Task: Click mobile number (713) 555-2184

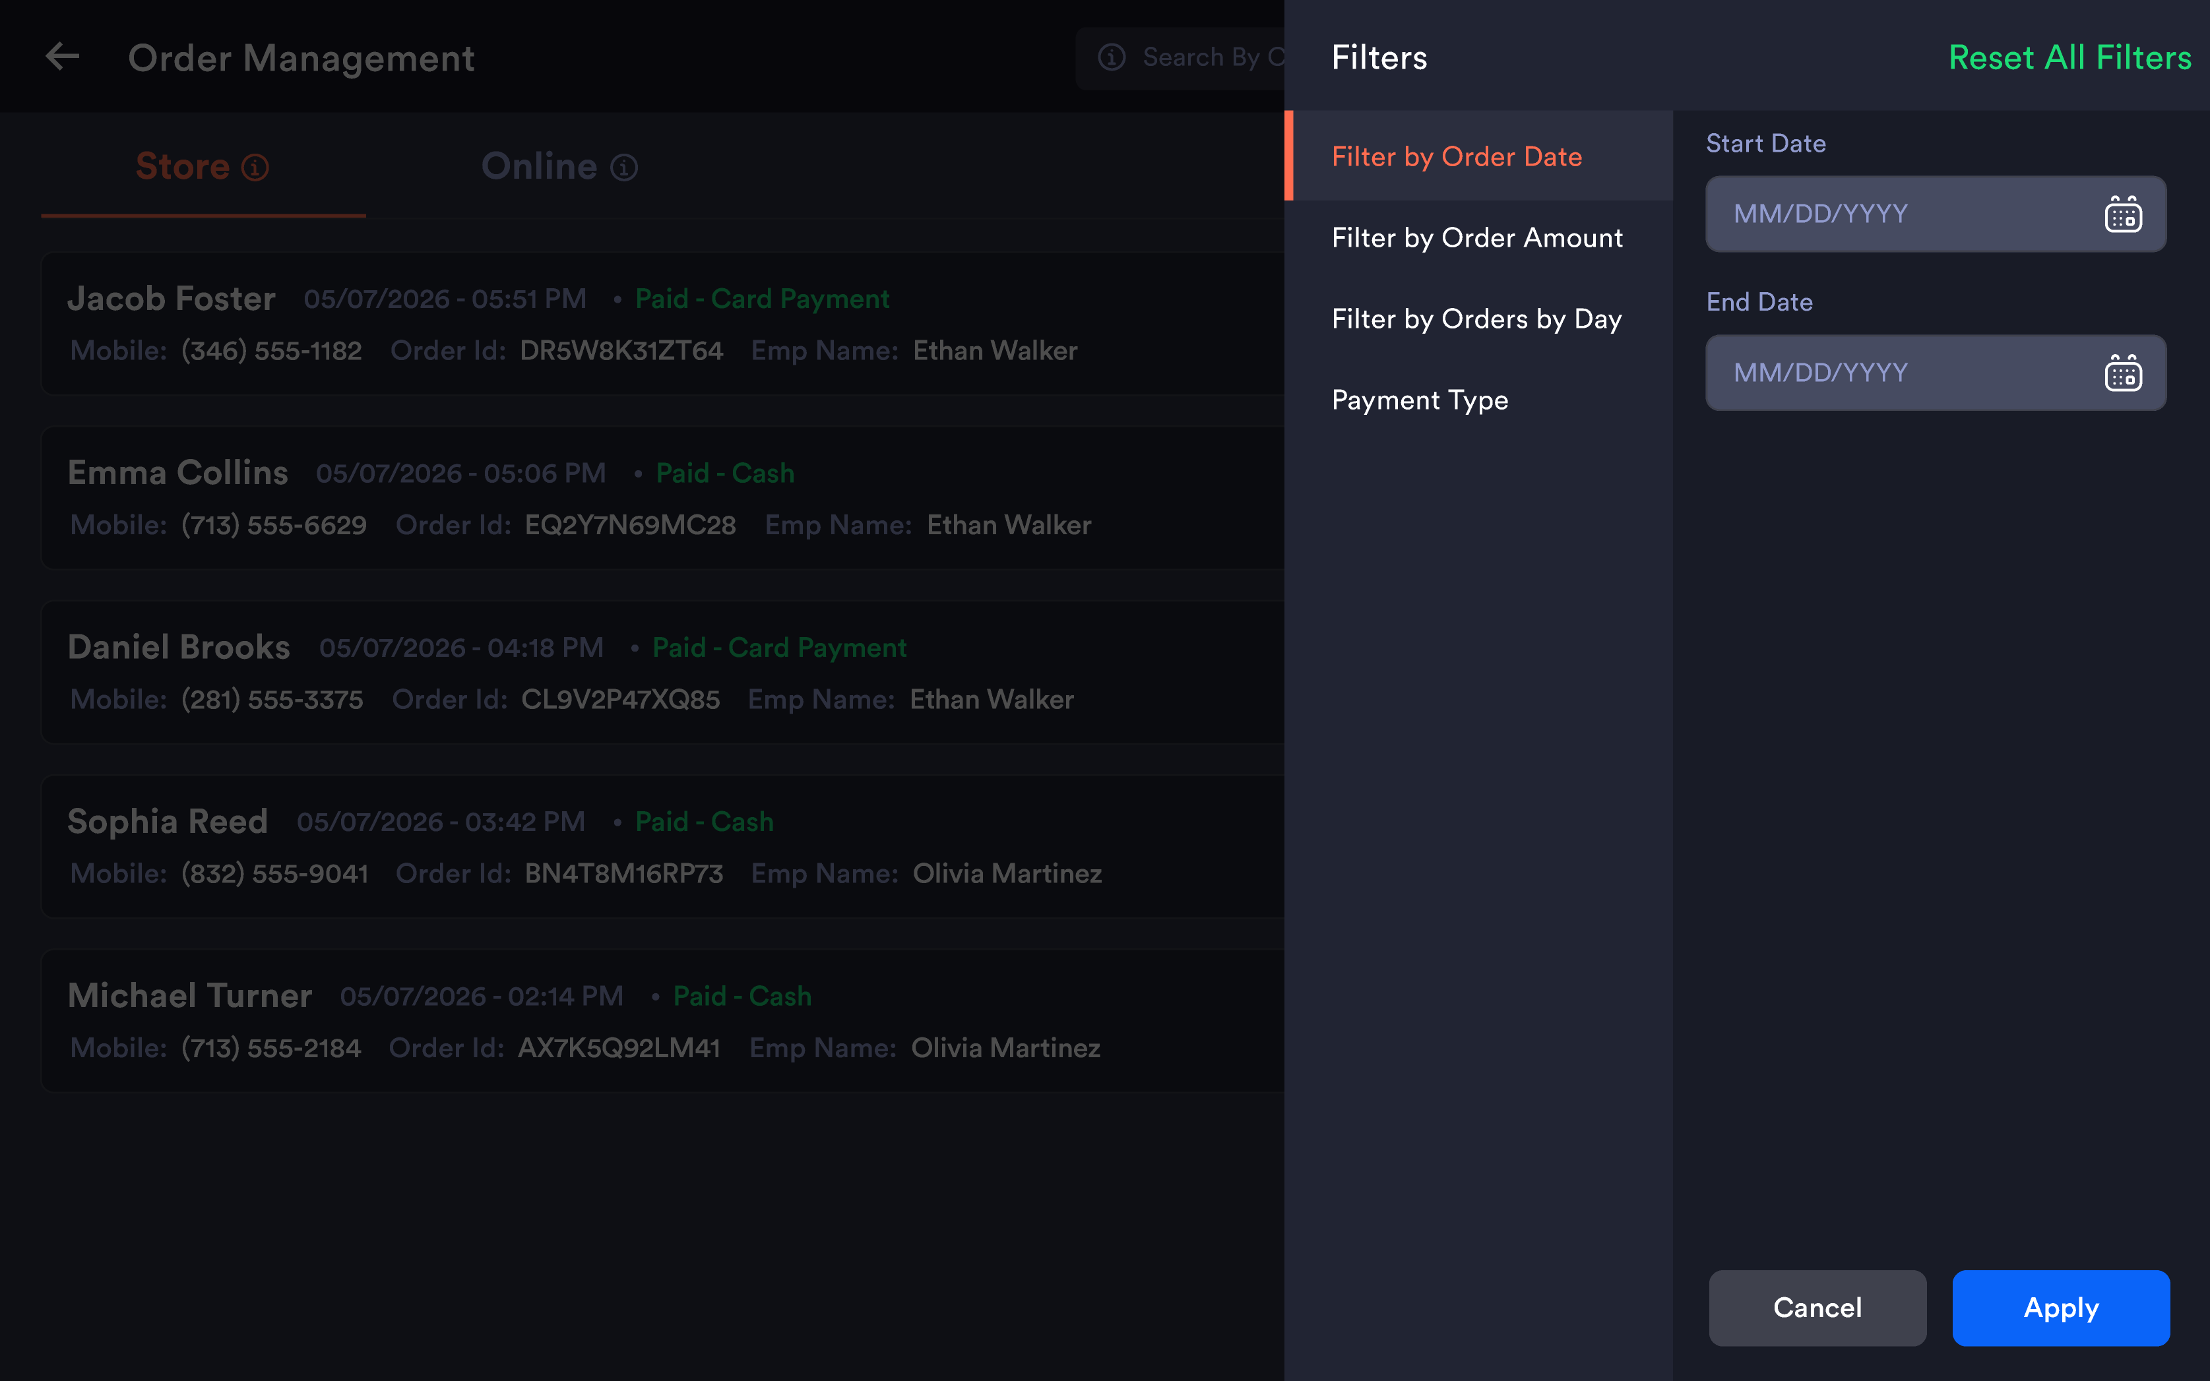Action: point(271,1049)
